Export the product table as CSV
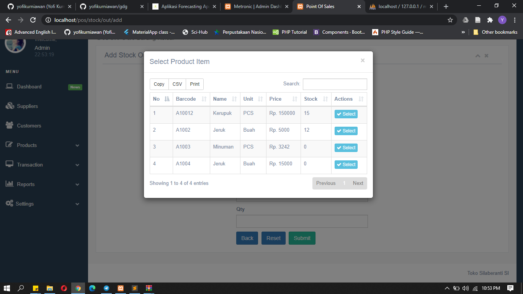 click(x=177, y=84)
